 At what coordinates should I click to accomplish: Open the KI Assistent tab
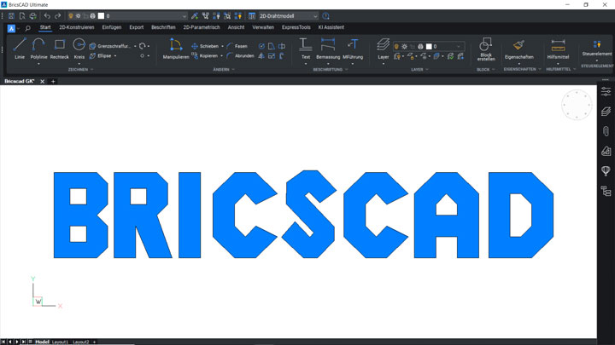click(331, 27)
